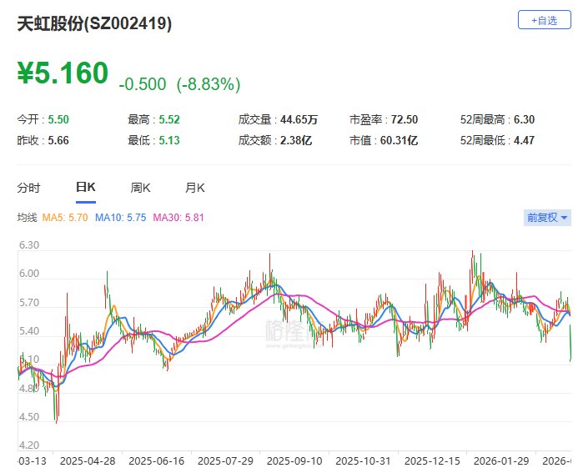583x473 pixels.
Task: Expand the 前复权 dropdown
Action: (546, 218)
